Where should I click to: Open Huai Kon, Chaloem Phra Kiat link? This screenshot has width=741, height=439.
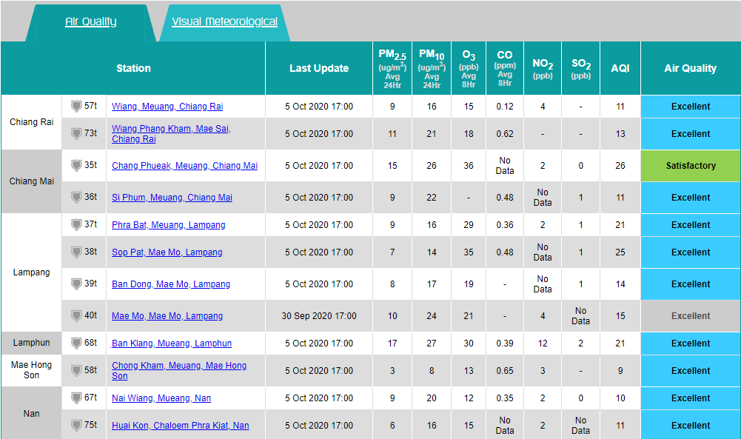[x=181, y=425]
